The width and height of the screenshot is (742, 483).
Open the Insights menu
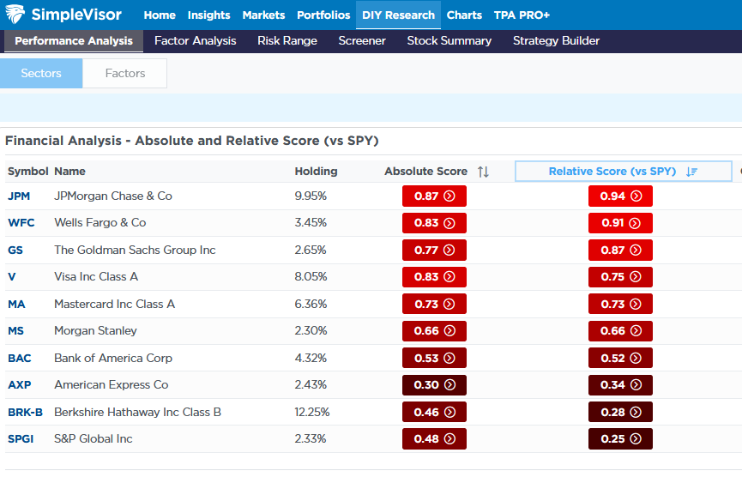pos(208,15)
